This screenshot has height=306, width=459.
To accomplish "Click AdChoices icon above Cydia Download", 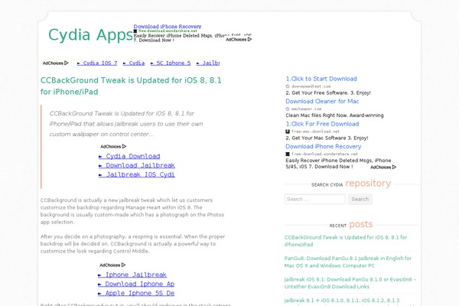I will (124, 146).
